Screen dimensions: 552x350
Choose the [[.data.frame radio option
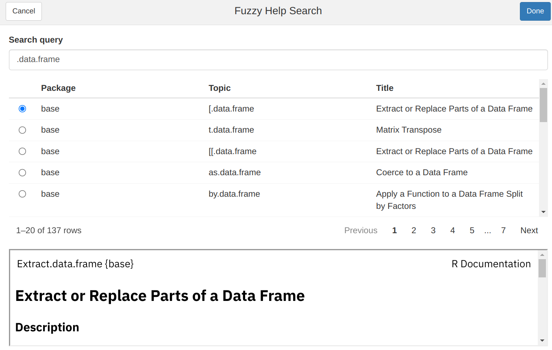coord(22,151)
